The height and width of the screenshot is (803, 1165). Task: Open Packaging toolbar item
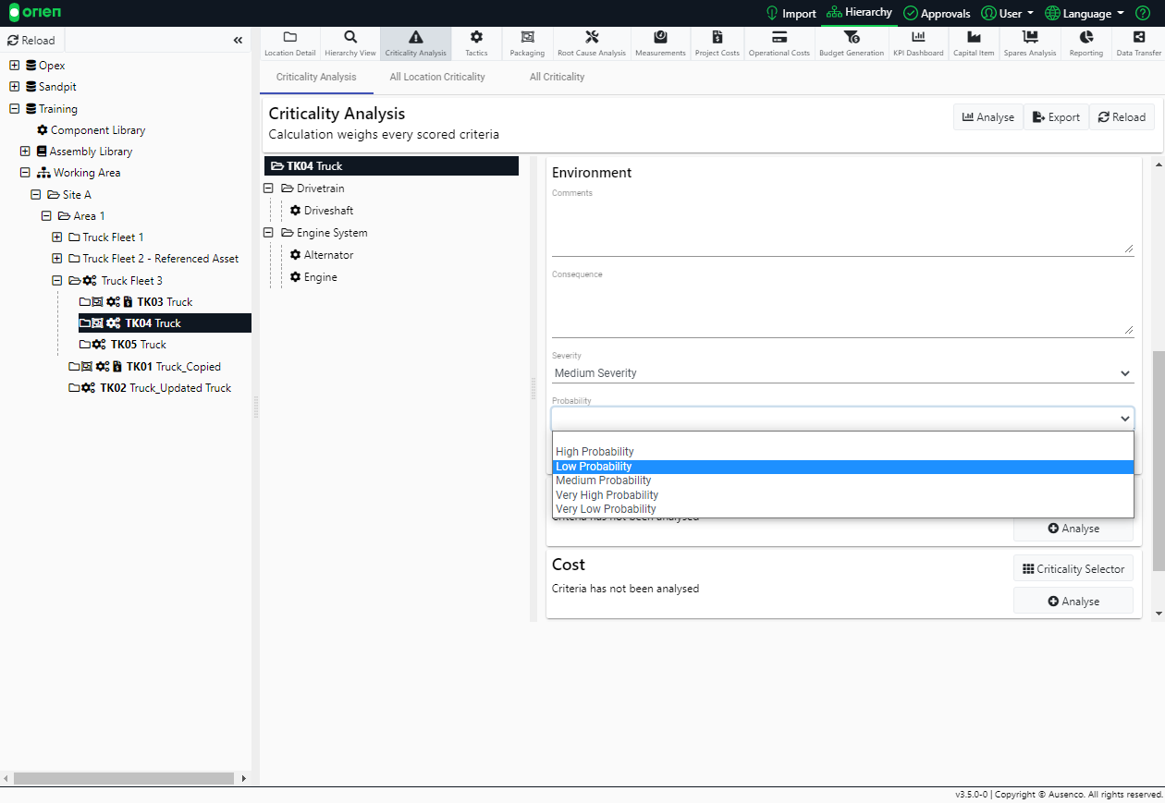[527, 43]
